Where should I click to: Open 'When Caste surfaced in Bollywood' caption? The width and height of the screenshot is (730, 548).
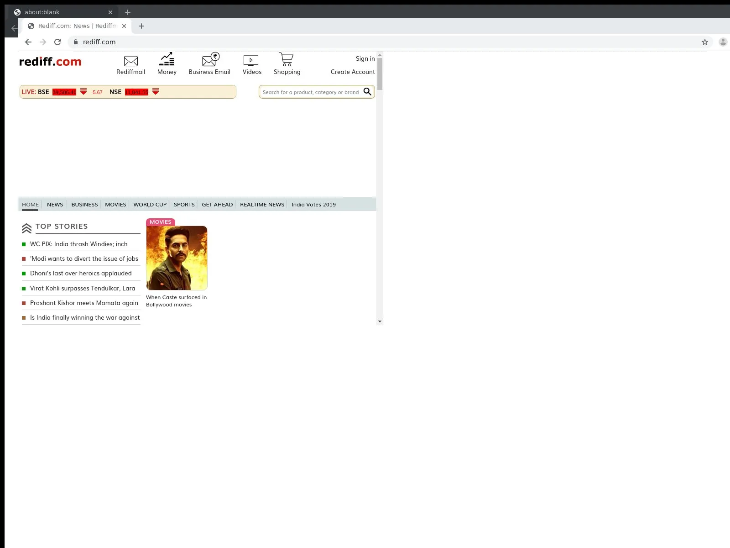click(x=176, y=301)
